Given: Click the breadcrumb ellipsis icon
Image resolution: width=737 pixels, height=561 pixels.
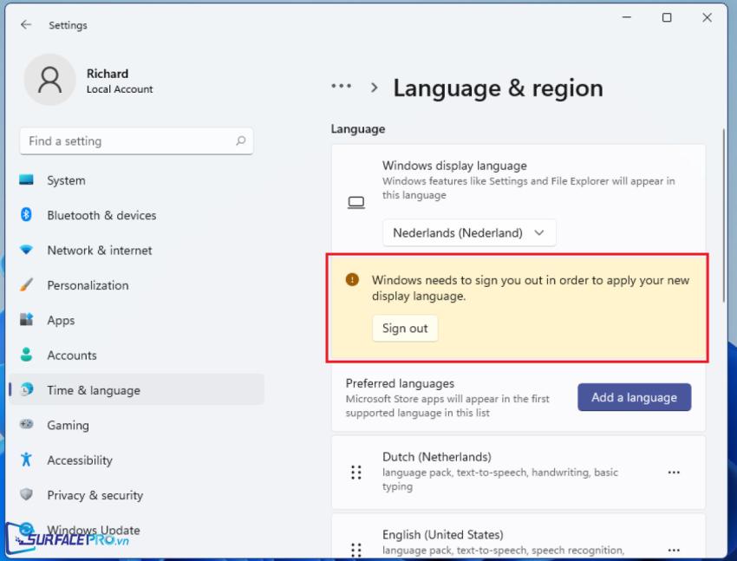Looking at the screenshot, I should coord(342,86).
